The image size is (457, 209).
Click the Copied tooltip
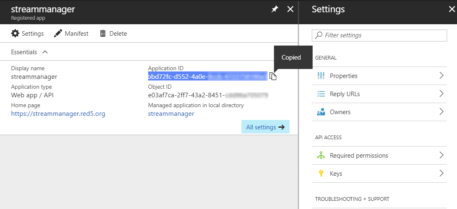(293, 57)
